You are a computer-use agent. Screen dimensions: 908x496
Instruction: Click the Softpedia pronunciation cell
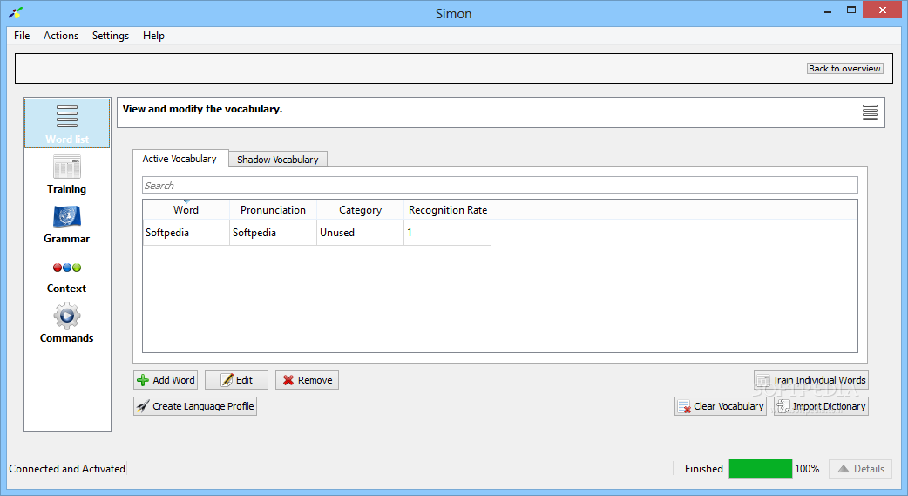coord(273,233)
